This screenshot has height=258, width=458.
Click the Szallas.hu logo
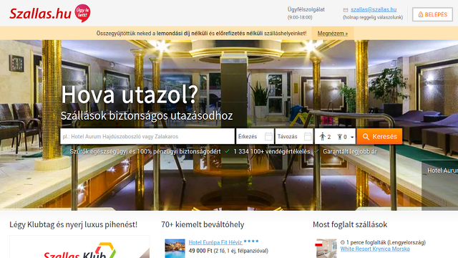click(x=40, y=14)
